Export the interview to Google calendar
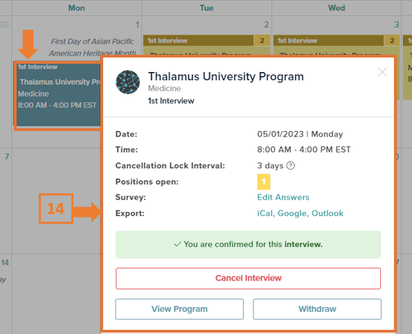Screen dimensions: 412x334 pyautogui.click(x=293, y=213)
